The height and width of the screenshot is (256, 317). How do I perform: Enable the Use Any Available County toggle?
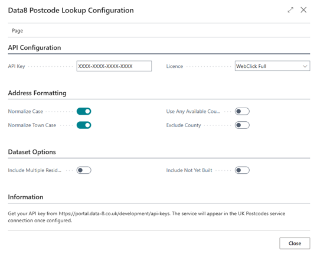[x=242, y=111]
